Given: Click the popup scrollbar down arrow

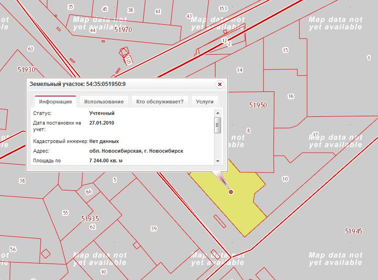Looking at the screenshot, I should coord(217,161).
